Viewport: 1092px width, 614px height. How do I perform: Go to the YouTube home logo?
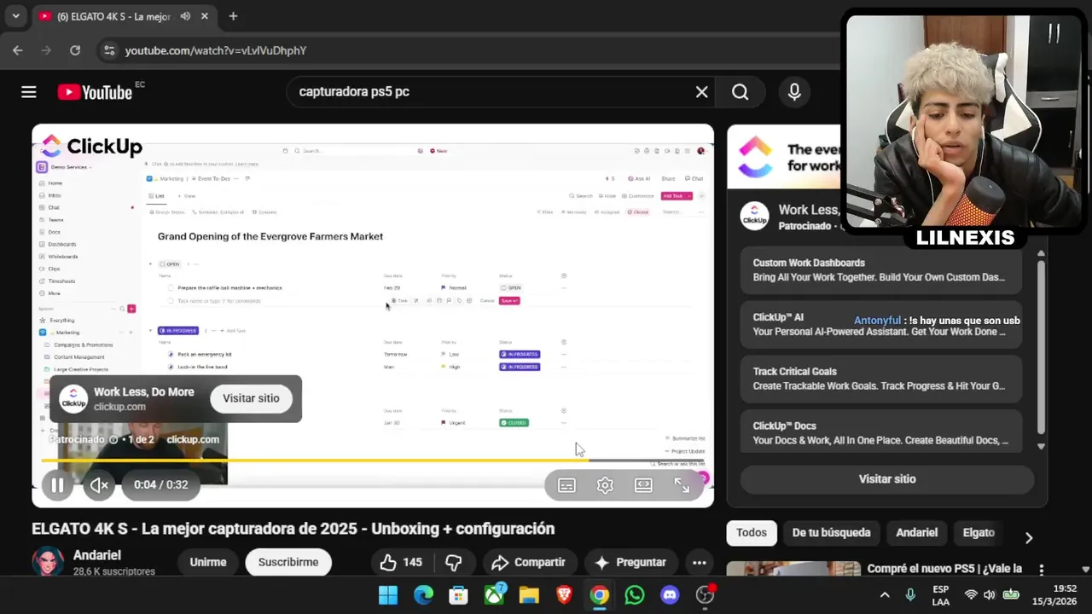(95, 92)
